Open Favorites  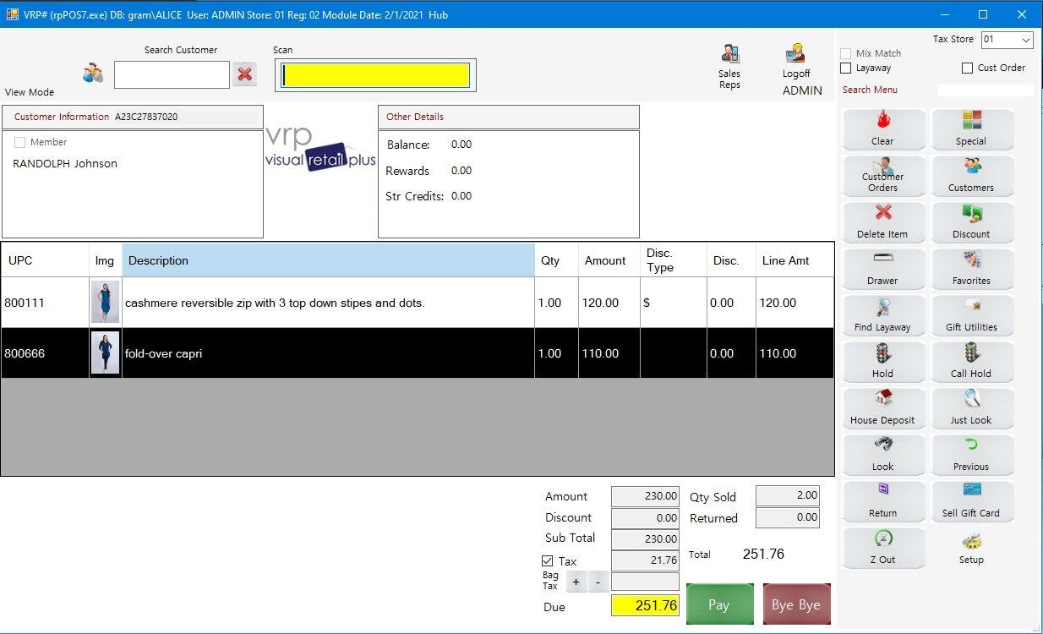pos(971,269)
